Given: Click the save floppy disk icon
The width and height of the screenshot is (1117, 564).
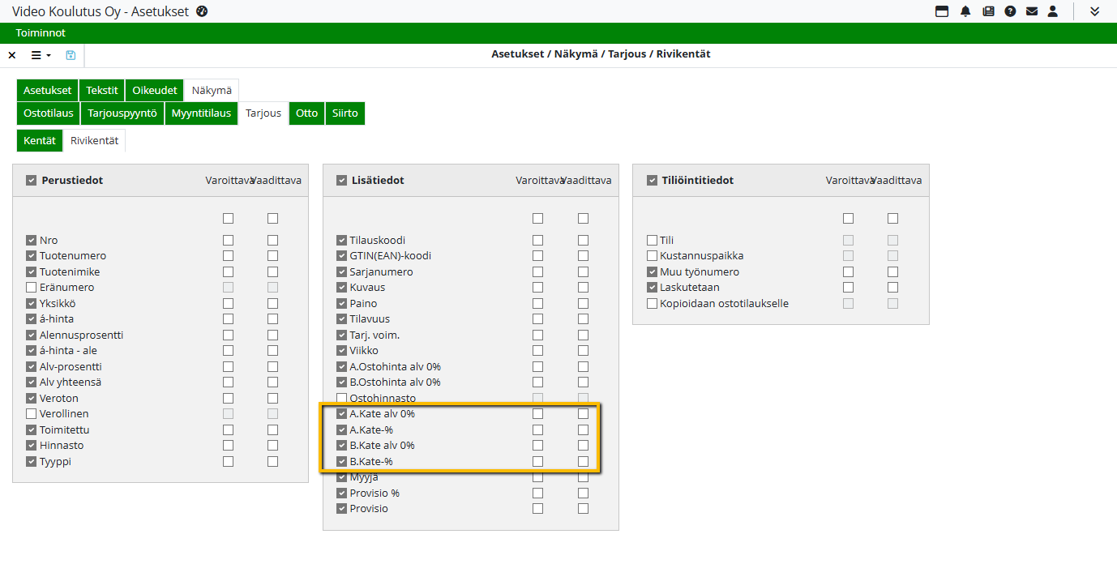Looking at the screenshot, I should [x=71, y=55].
